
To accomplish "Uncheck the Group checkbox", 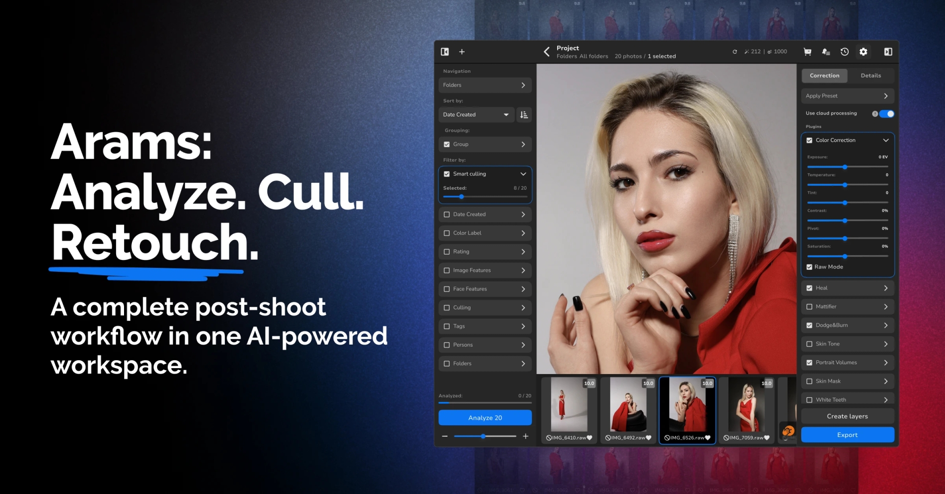I will (x=447, y=145).
